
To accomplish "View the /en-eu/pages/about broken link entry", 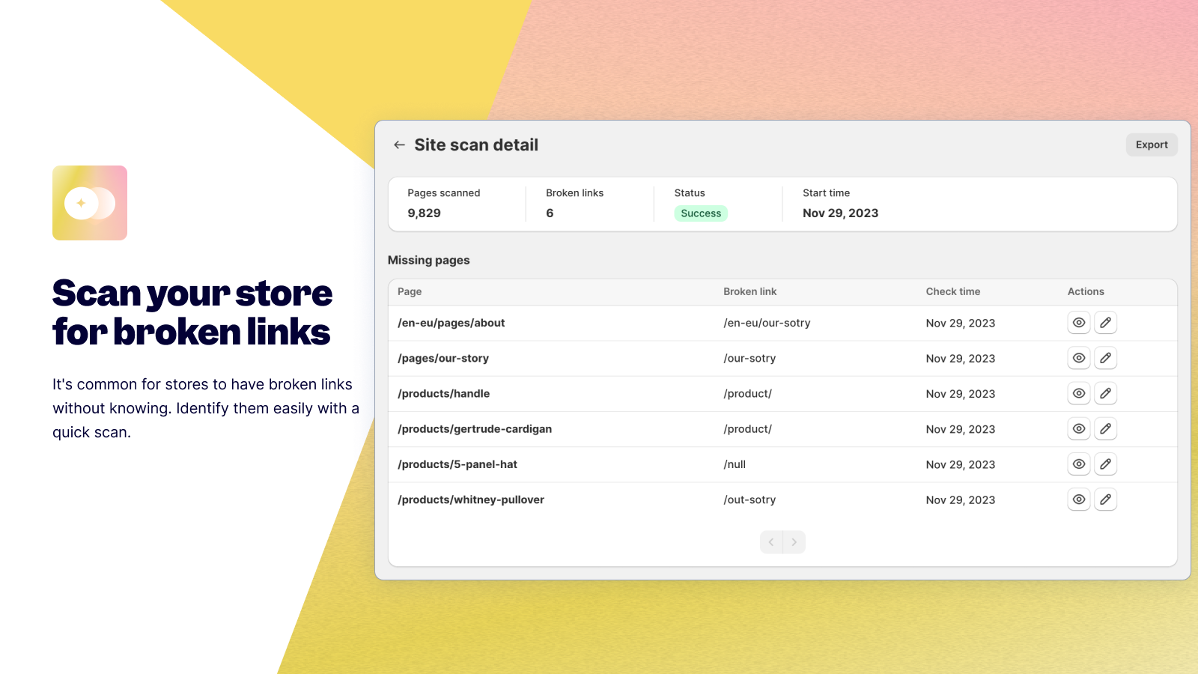I will tap(1078, 323).
